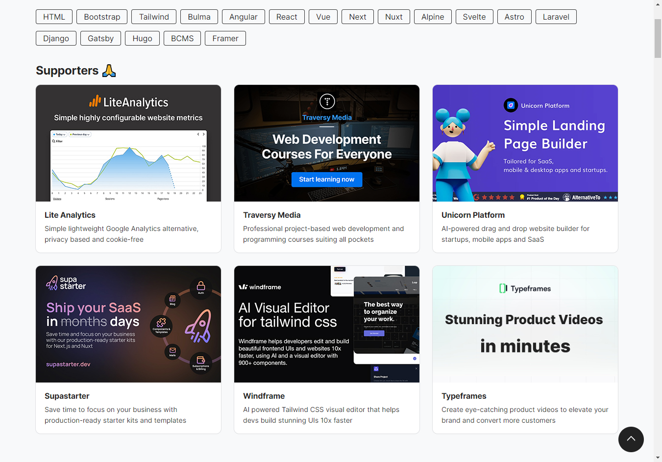The height and width of the screenshot is (462, 662).
Task: Click the page vertical scrollbar thumb
Action: (658, 38)
